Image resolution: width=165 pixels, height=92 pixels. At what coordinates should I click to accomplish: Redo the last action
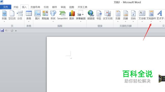(x=12, y=31)
